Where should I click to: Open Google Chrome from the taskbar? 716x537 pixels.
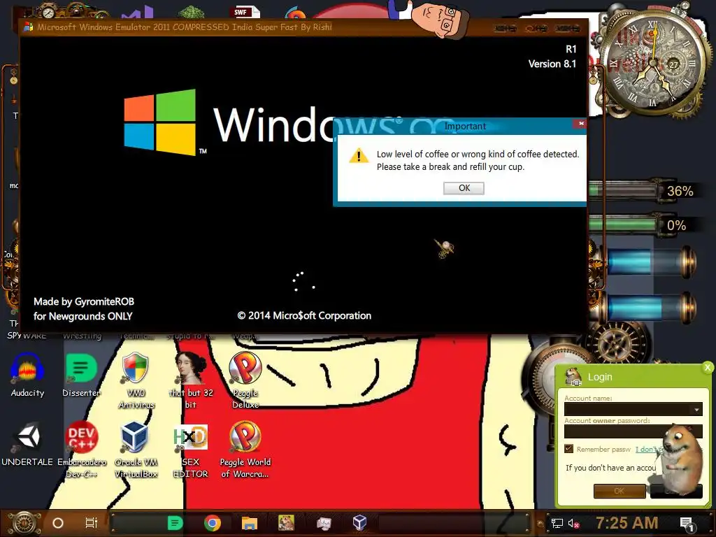pos(213,523)
